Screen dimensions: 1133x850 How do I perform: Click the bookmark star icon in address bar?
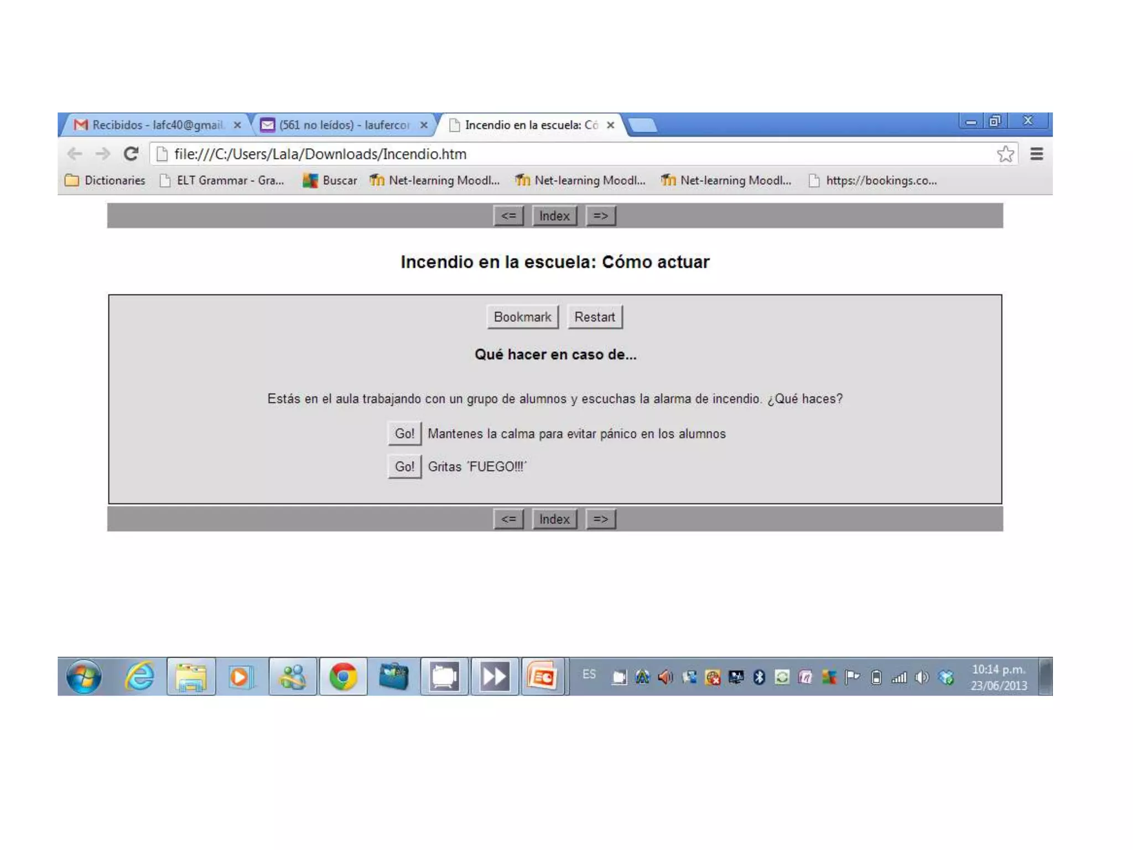1005,154
